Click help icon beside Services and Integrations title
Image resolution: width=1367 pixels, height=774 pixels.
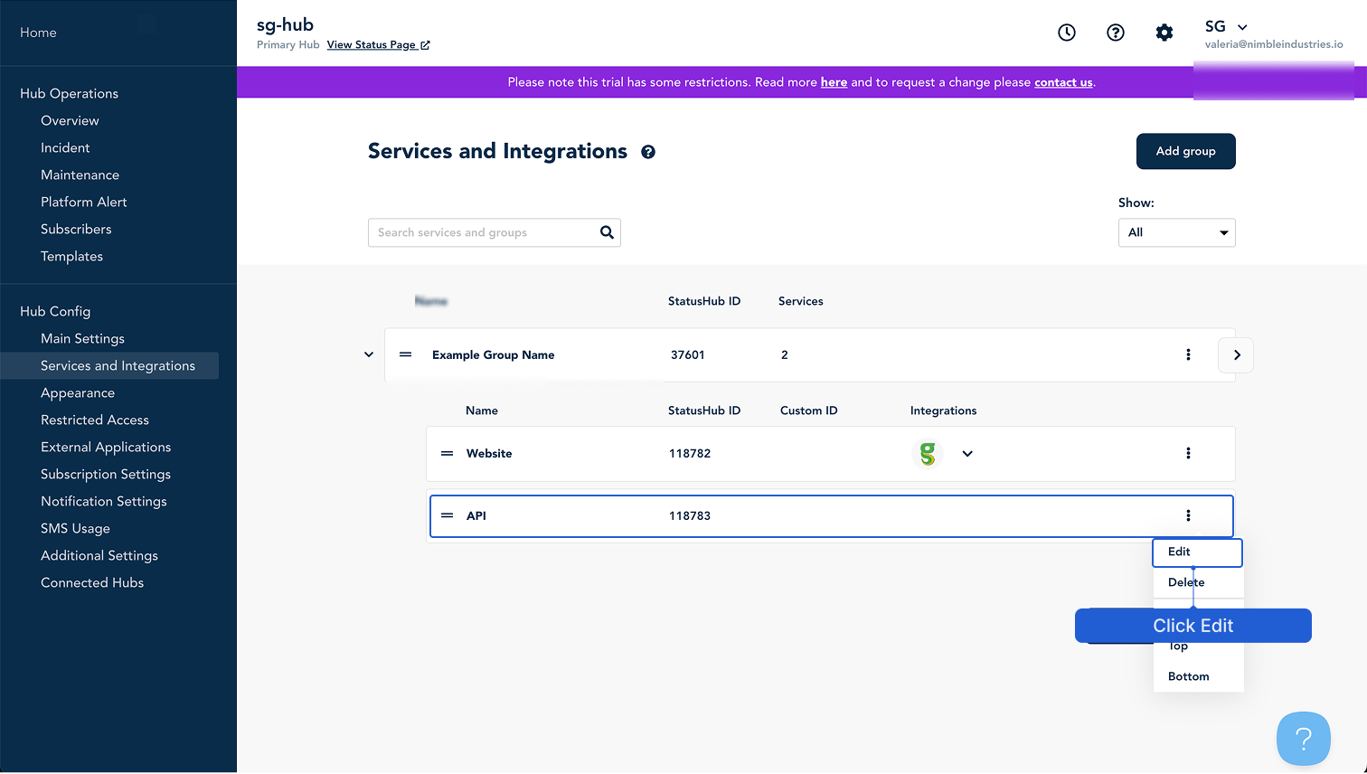coord(648,152)
